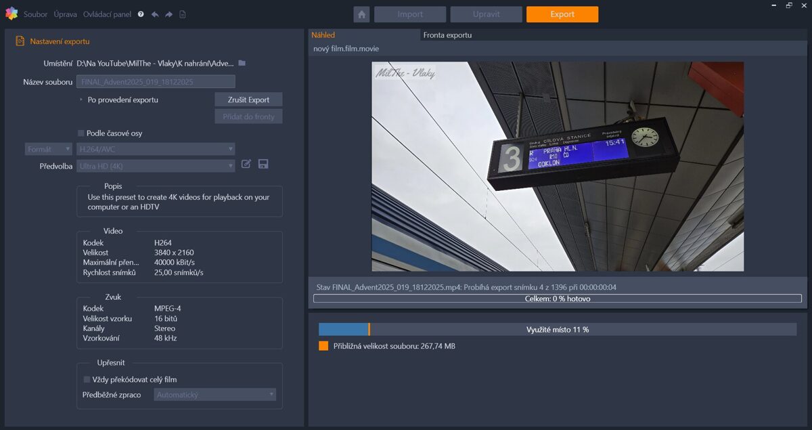Edit preset with the pencil icon
The image size is (812, 430).
(246, 164)
